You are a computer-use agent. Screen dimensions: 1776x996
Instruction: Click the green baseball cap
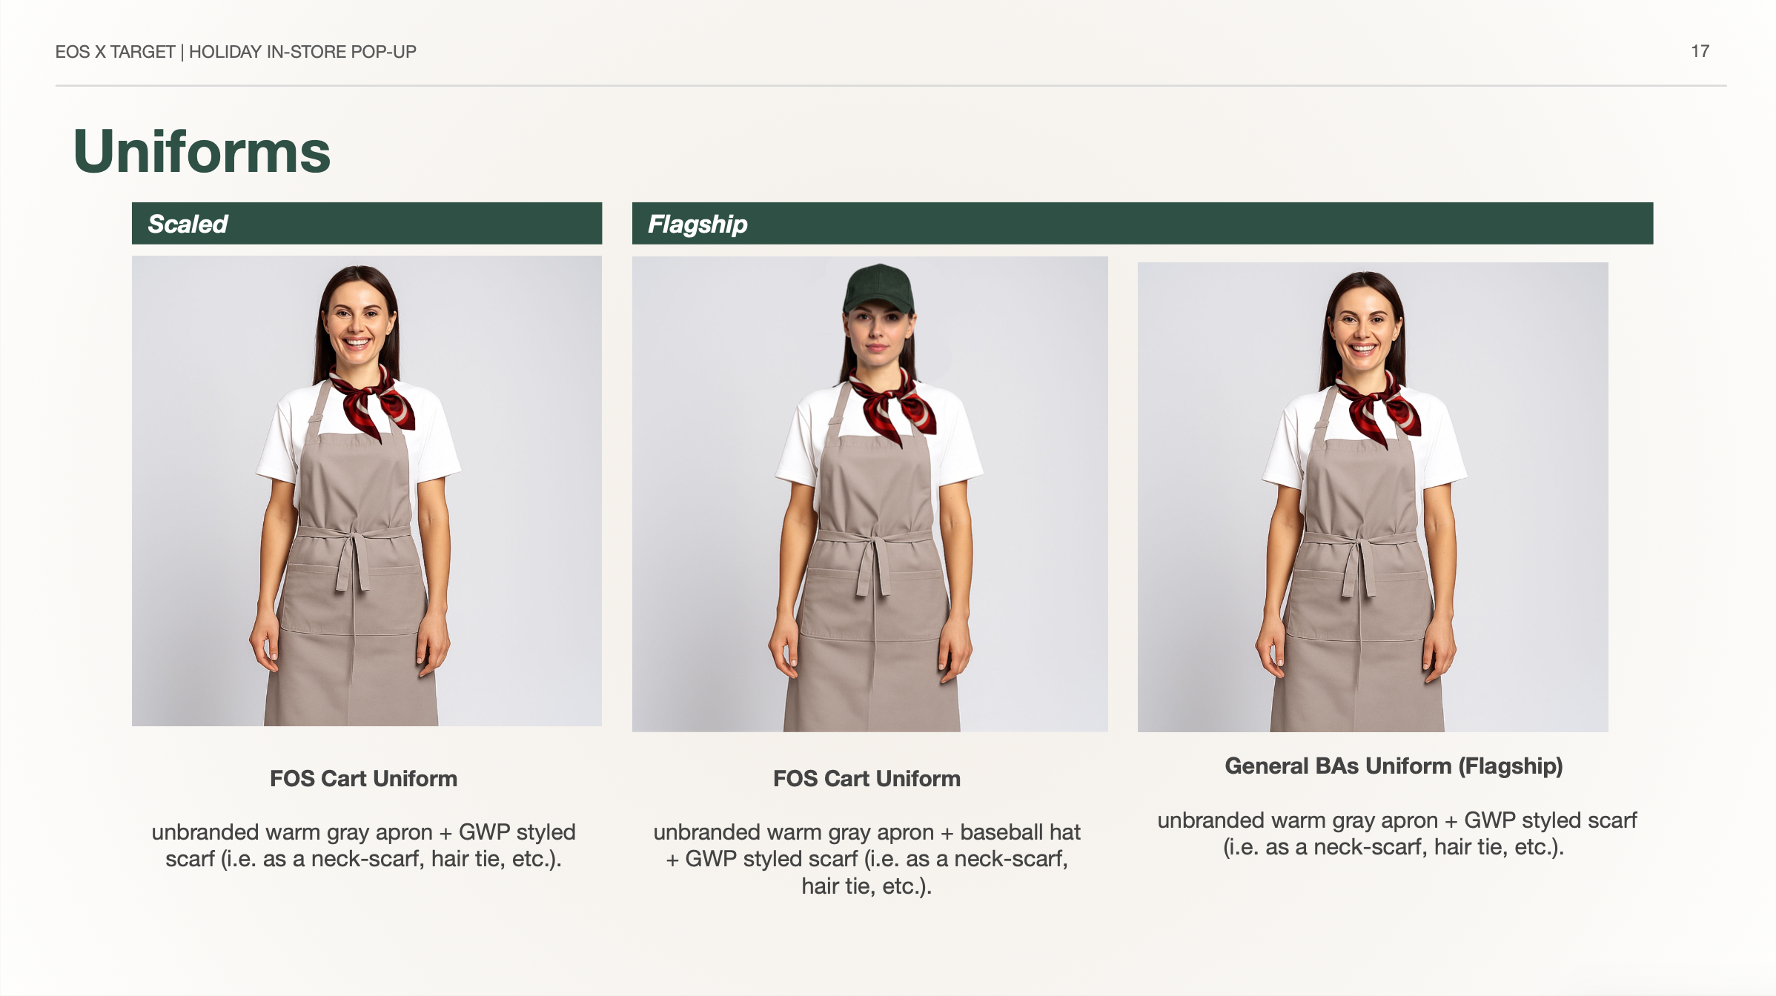point(879,288)
